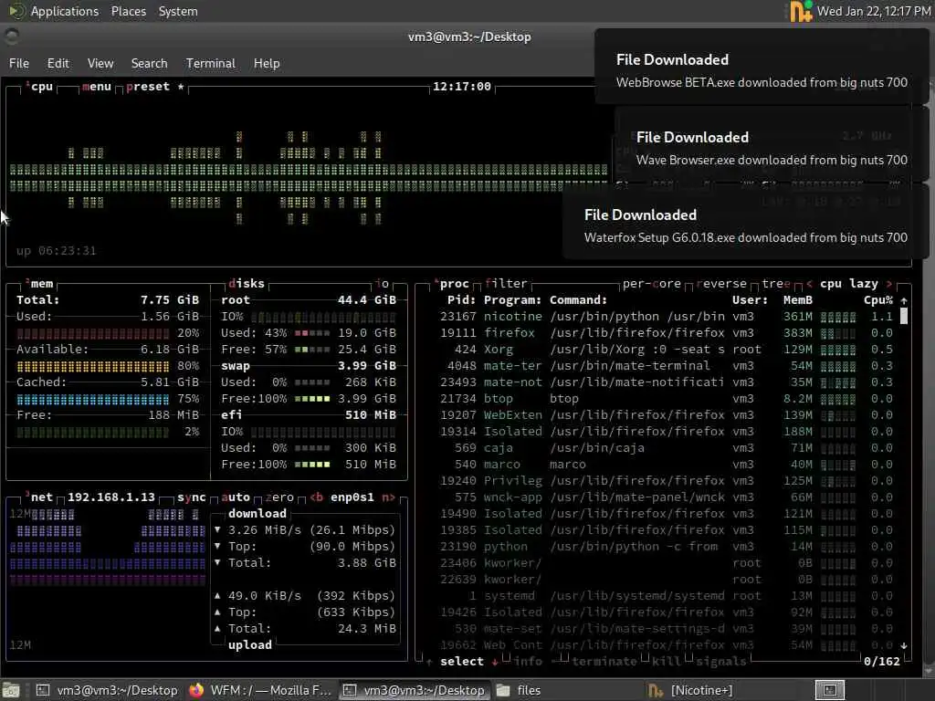Click show desktop icon in bottom taskbar
This screenshot has height=701, width=935.
[11, 690]
